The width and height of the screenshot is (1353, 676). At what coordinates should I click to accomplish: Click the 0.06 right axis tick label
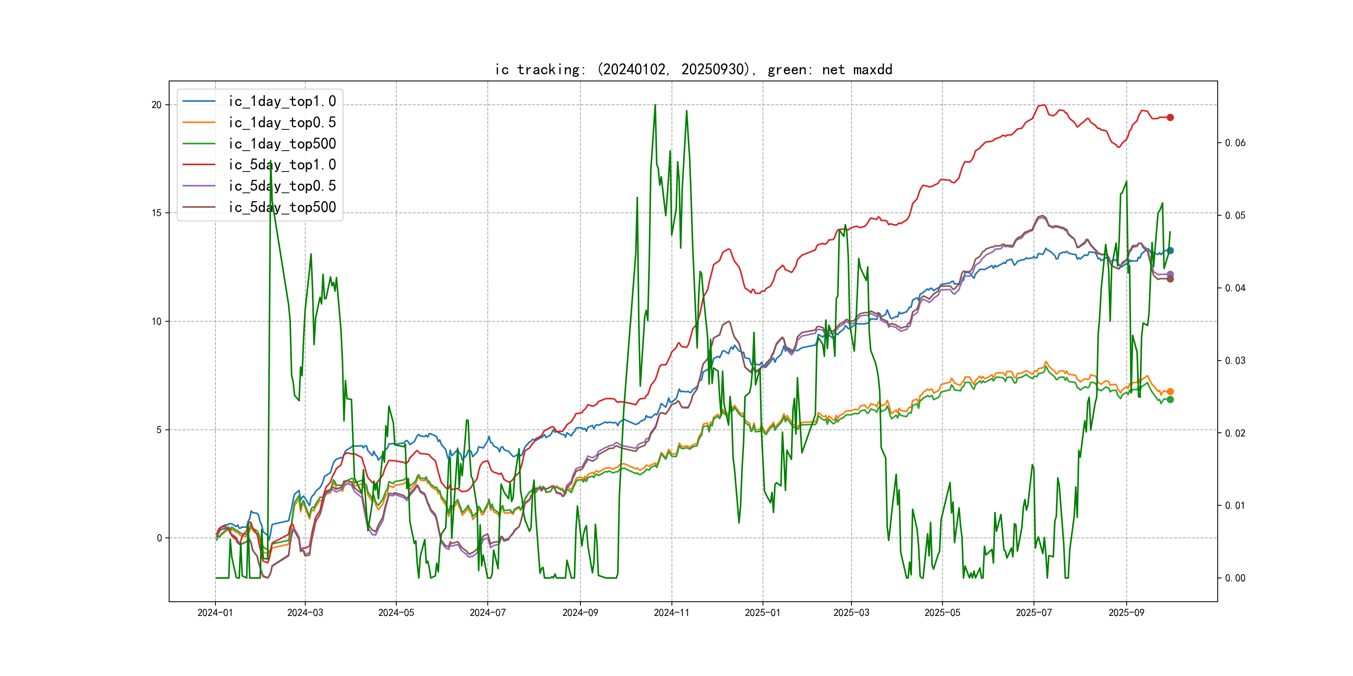coord(1235,143)
